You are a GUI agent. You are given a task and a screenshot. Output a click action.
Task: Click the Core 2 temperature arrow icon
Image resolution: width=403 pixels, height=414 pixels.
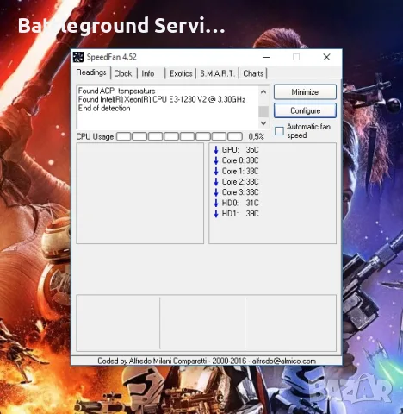[x=216, y=182]
